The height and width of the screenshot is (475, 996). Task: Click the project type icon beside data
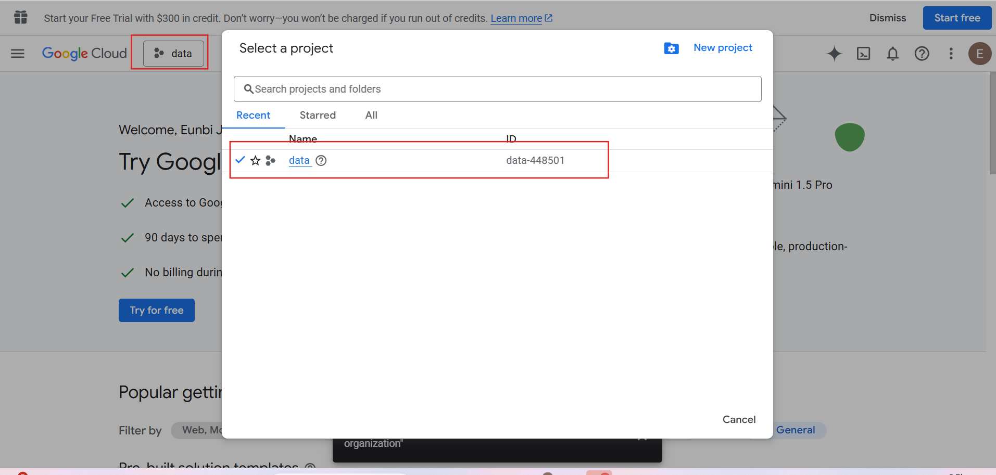[270, 160]
